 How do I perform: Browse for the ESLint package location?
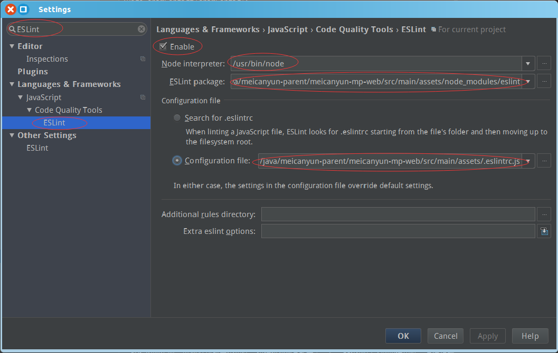coord(544,81)
